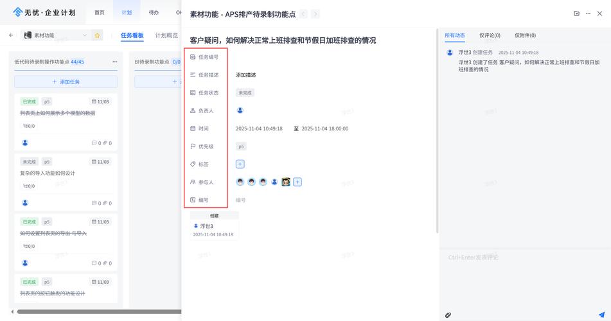Viewport: 611px width, 321px height.
Task: Click the assignee avatar on the 复杂的导入功能如何设计 card
Action: tap(25, 203)
